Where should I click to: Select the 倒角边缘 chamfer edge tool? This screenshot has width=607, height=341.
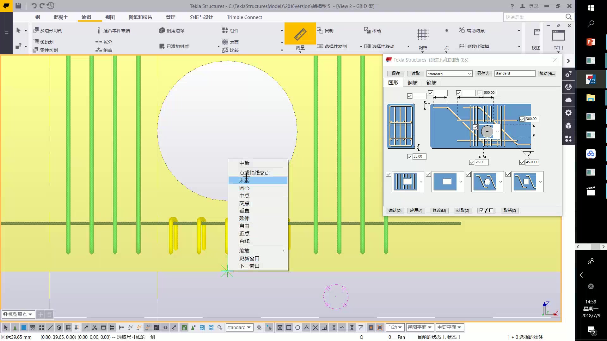point(162,30)
